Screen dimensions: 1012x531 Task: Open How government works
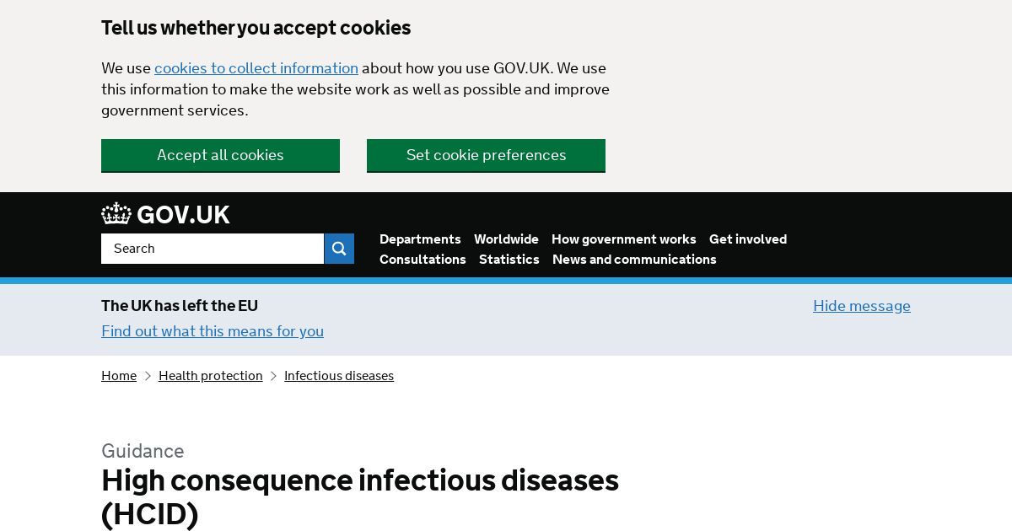pyautogui.click(x=624, y=239)
